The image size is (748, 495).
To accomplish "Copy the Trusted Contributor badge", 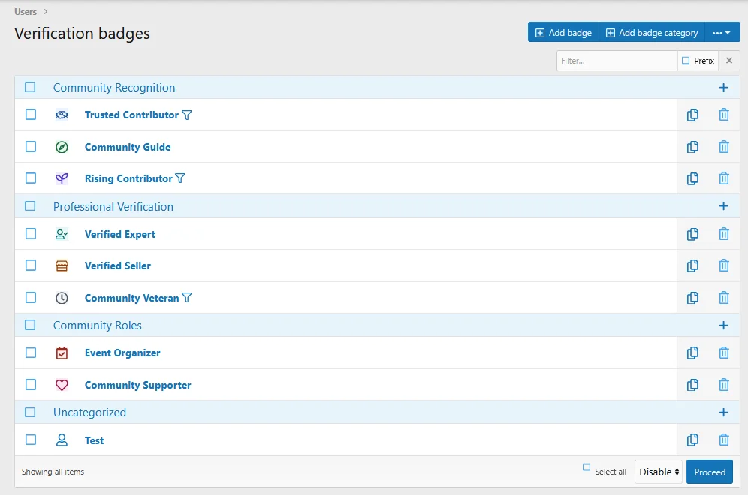I will pyautogui.click(x=692, y=115).
